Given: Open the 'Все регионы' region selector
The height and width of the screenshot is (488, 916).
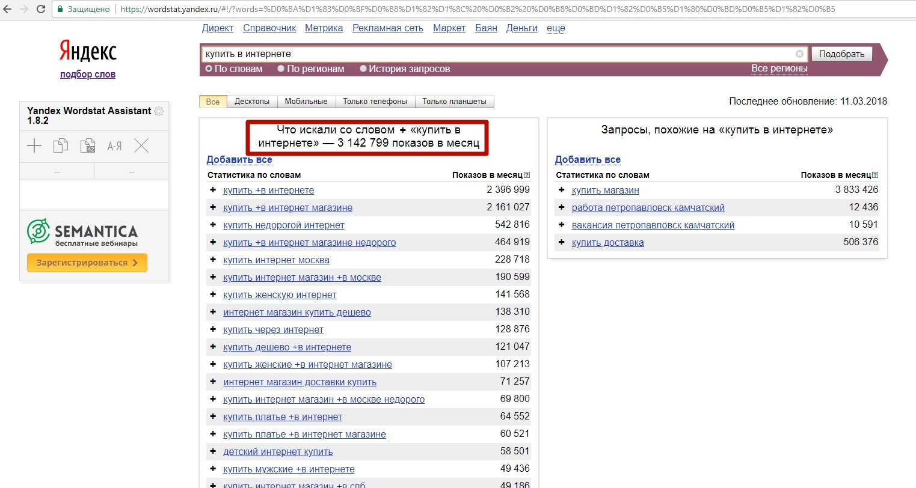Looking at the screenshot, I should (x=779, y=69).
